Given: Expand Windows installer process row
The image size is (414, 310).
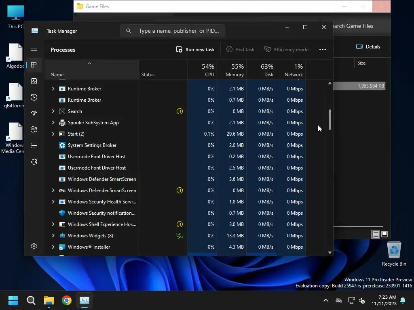Looking at the screenshot, I should click(53, 247).
